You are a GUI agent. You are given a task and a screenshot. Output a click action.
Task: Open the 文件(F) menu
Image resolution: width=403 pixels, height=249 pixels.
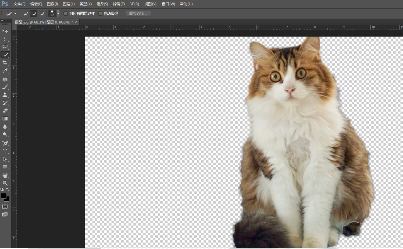click(19, 4)
